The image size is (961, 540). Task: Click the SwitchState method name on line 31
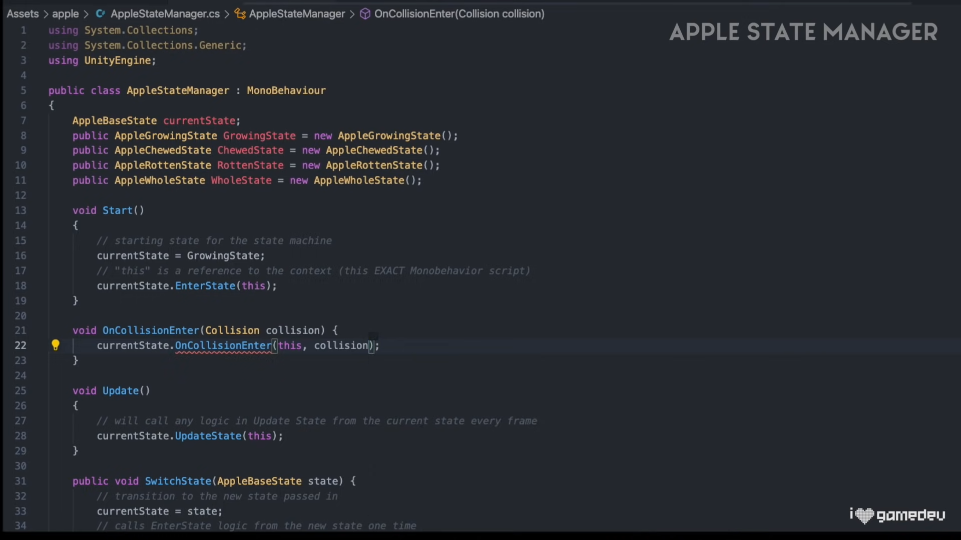pyautogui.click(x=178, y=481)
